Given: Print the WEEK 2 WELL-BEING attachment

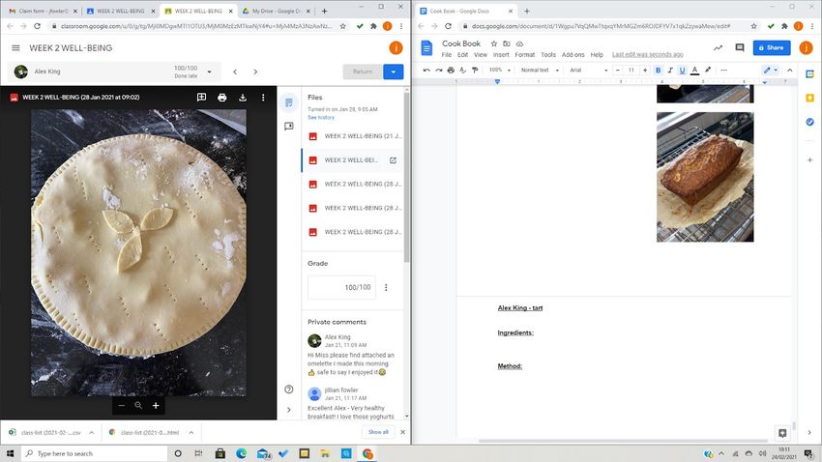Looking at the screenshot, I should (221, 97).
